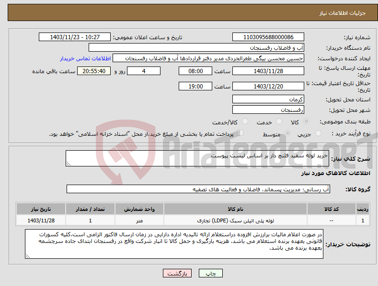The image size is (378, 286).
Task: Click price validity date 1403/12/20 field
Action: click(268, 86)
